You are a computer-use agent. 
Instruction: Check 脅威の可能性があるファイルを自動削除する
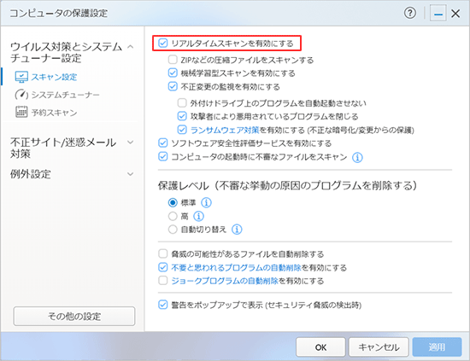pyautogui.click(x=162, y=253)
